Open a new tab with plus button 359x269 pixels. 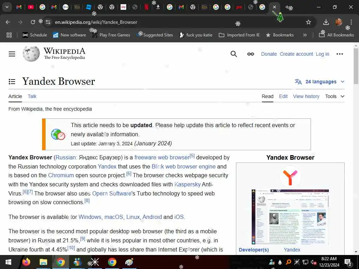tap(287, 7)
